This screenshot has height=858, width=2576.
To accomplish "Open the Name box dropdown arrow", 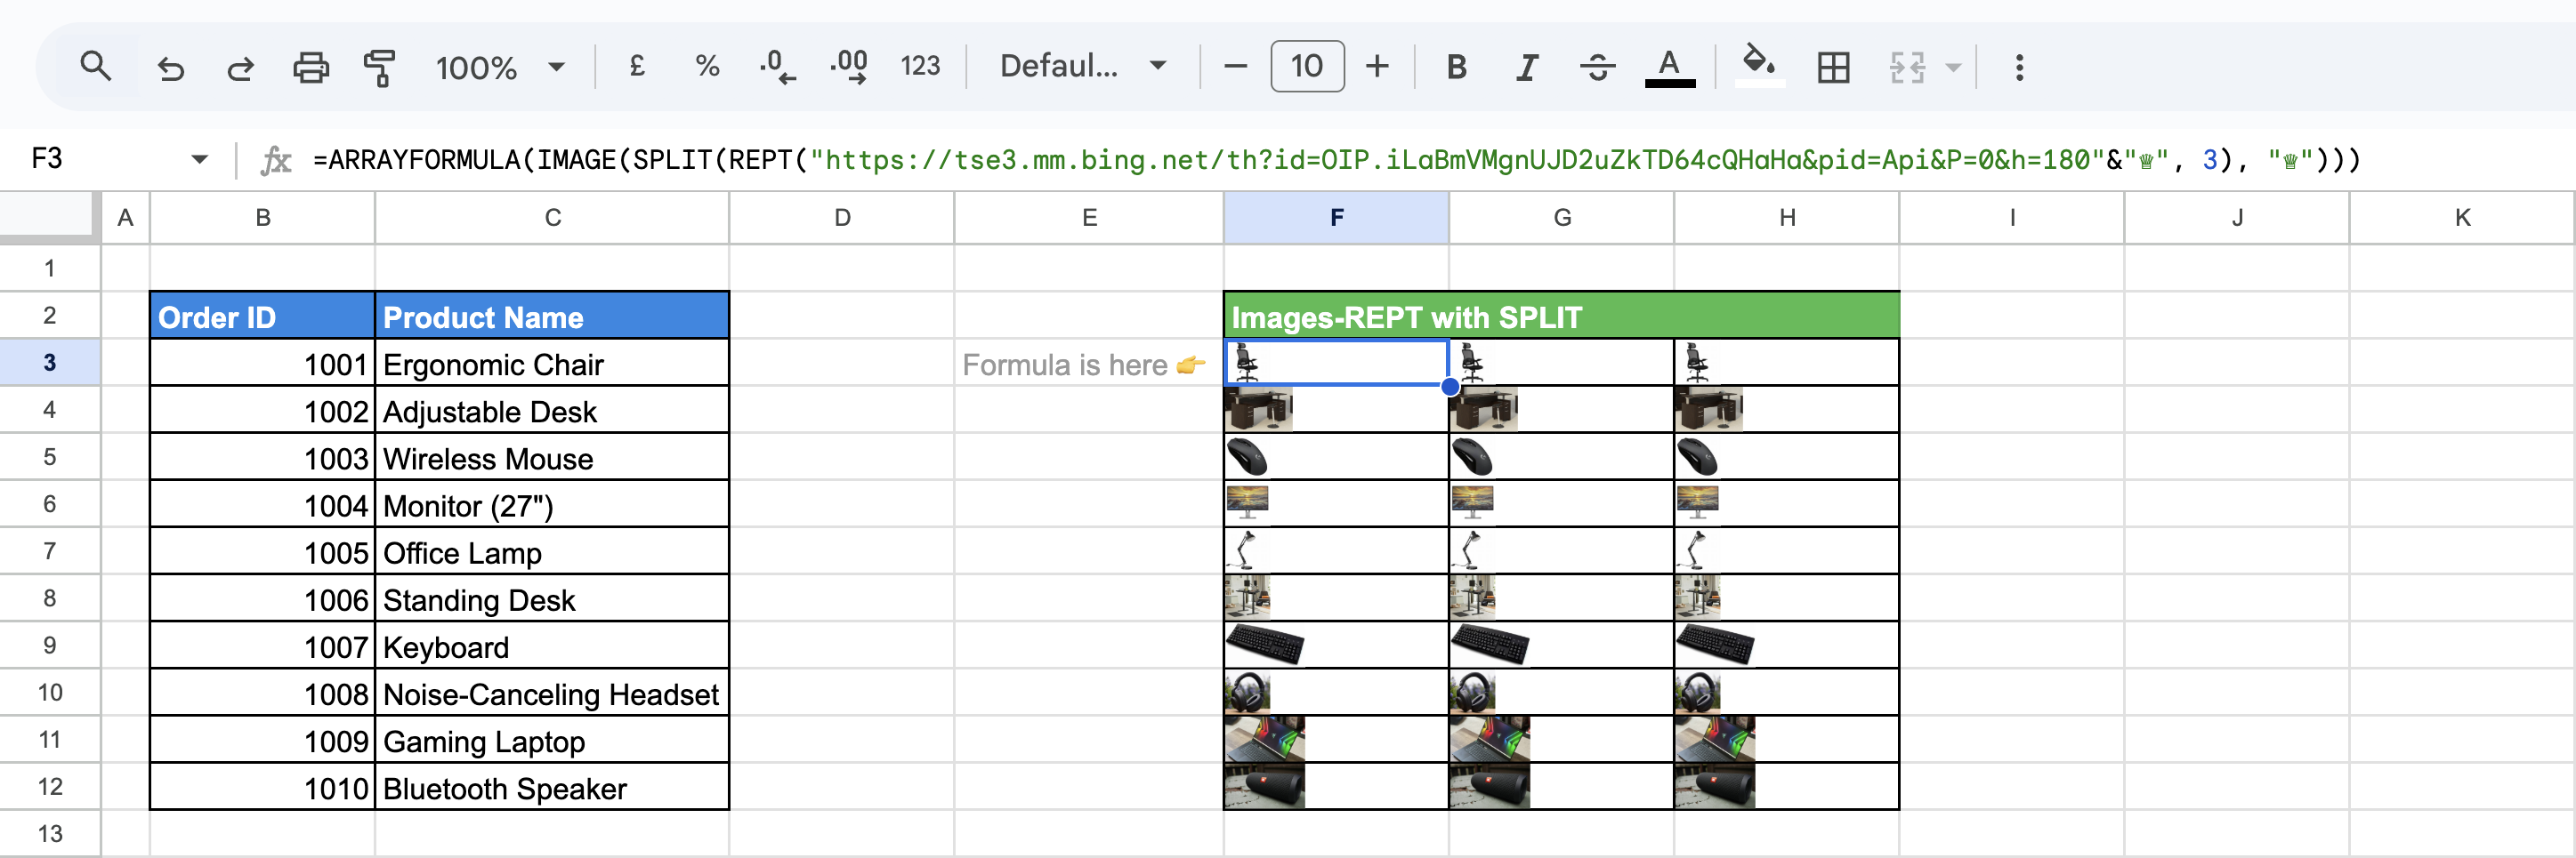I will click(199, 159).
